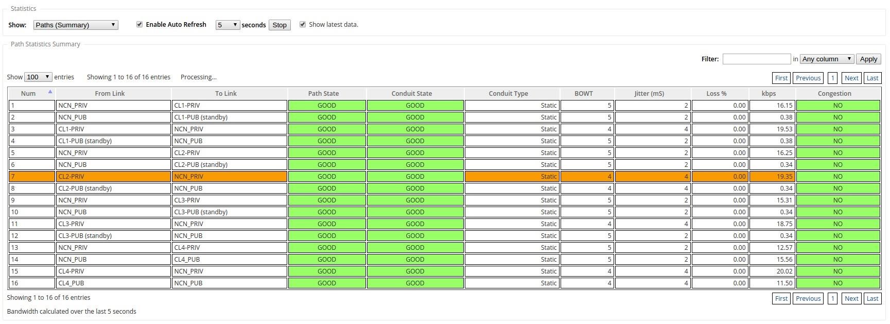Click into the Filter text field
Image resolution: width=890 pixels, height=324 pixels.
(x=756, y=59)
